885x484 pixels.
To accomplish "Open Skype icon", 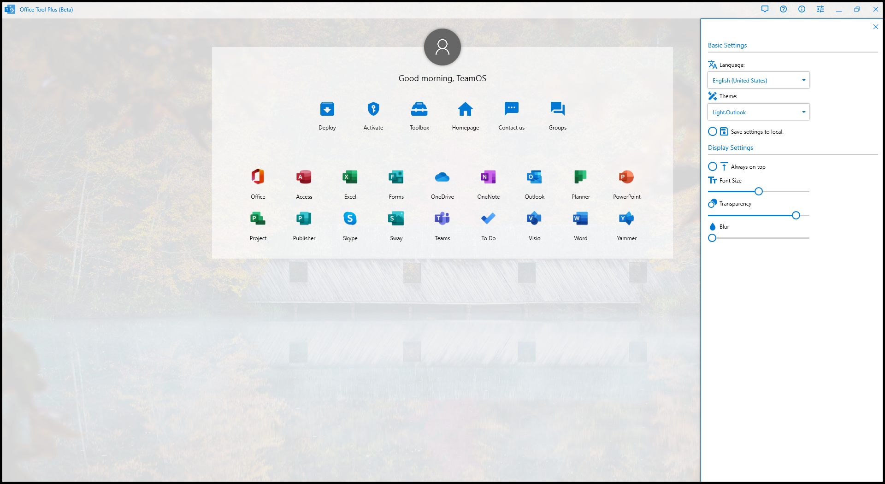I will coord(350,218).
